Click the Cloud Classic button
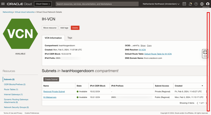 point(43,4)
